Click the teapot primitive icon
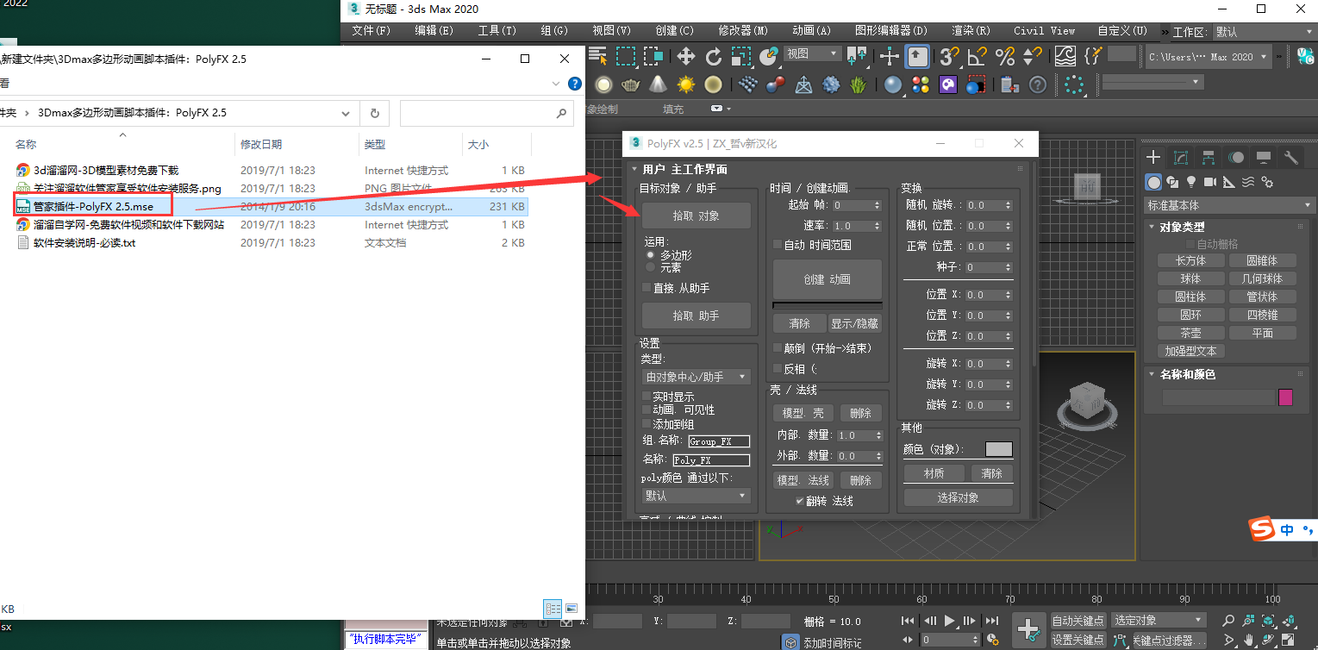The image size is (1318, 650). [x=631, y=84]
